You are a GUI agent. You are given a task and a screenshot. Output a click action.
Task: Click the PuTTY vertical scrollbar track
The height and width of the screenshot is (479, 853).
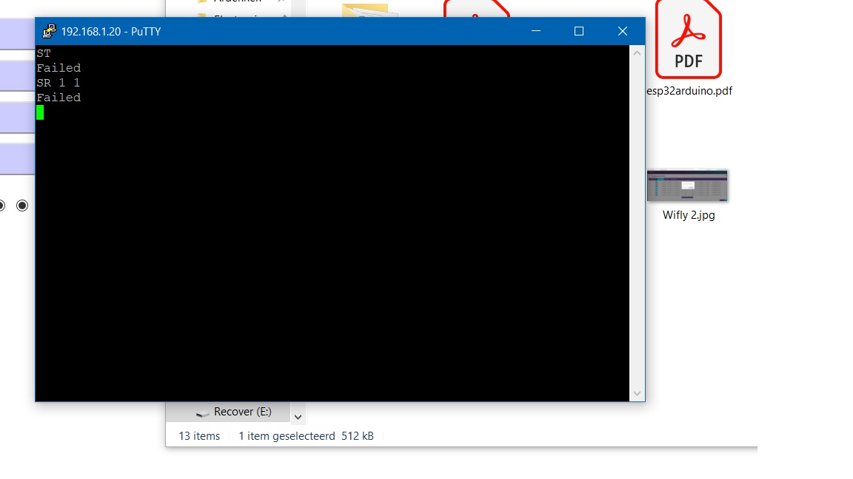[637, 223]
